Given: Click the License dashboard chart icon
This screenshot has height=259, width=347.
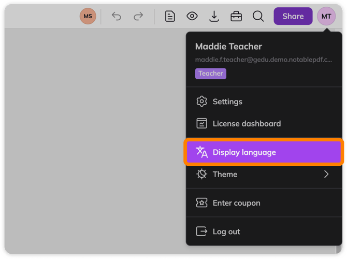Looking at the screenshot, I should 201,123.
